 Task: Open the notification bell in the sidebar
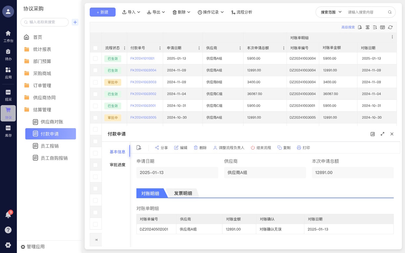(8, 215)
